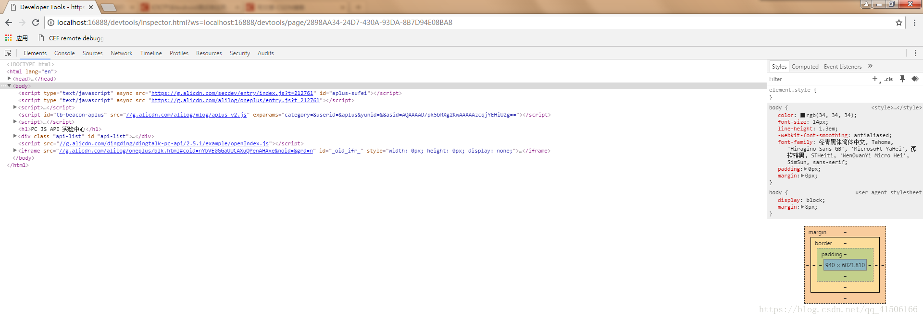Click the padding label in the box model
Image resolution: width=923 pixels, height=319 pixels.
tap(832, 254)
